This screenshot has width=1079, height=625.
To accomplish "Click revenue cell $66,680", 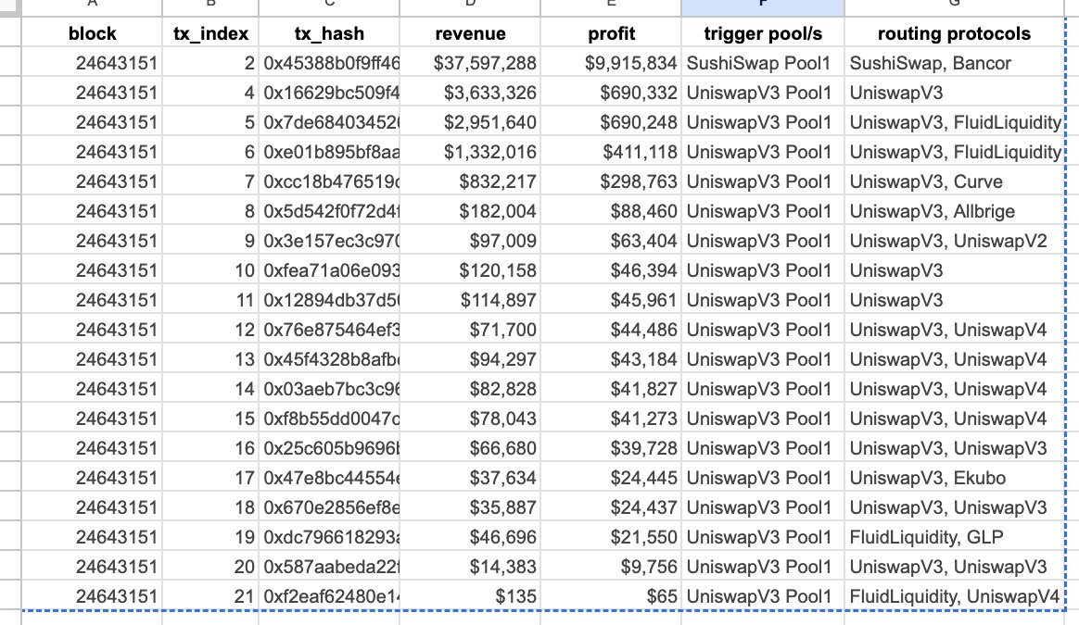I will click(470, 447).
